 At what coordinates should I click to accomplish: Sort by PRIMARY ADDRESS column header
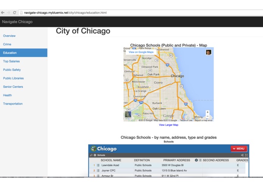177,160
